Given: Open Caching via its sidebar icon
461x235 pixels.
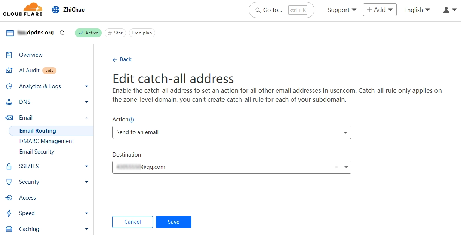Looking at the screenshot, I should [x=9, y=229].
